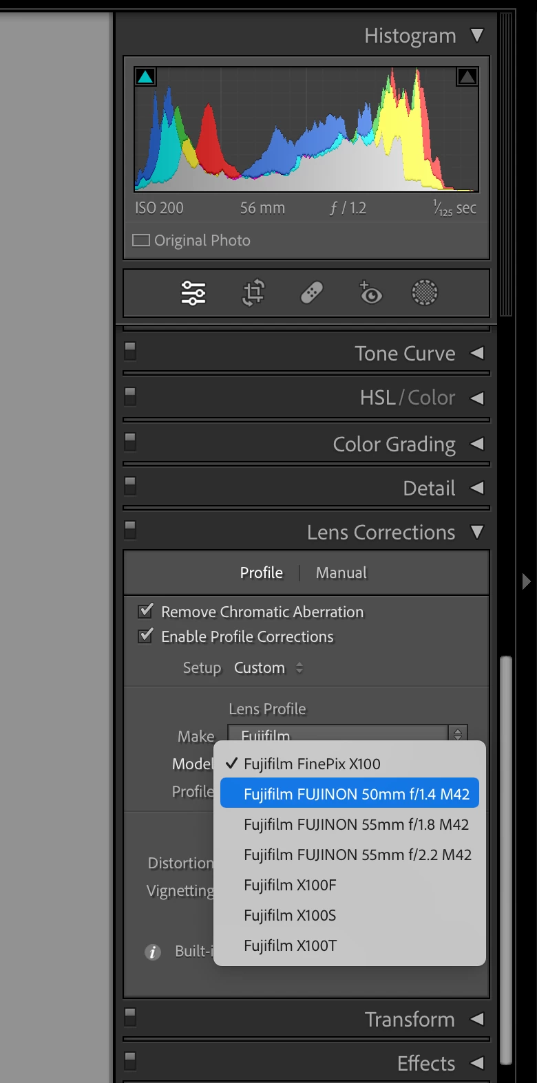Expand the Tone Curve panel triangle
This screenshot has width=537, height=1083.
(477, 353)
